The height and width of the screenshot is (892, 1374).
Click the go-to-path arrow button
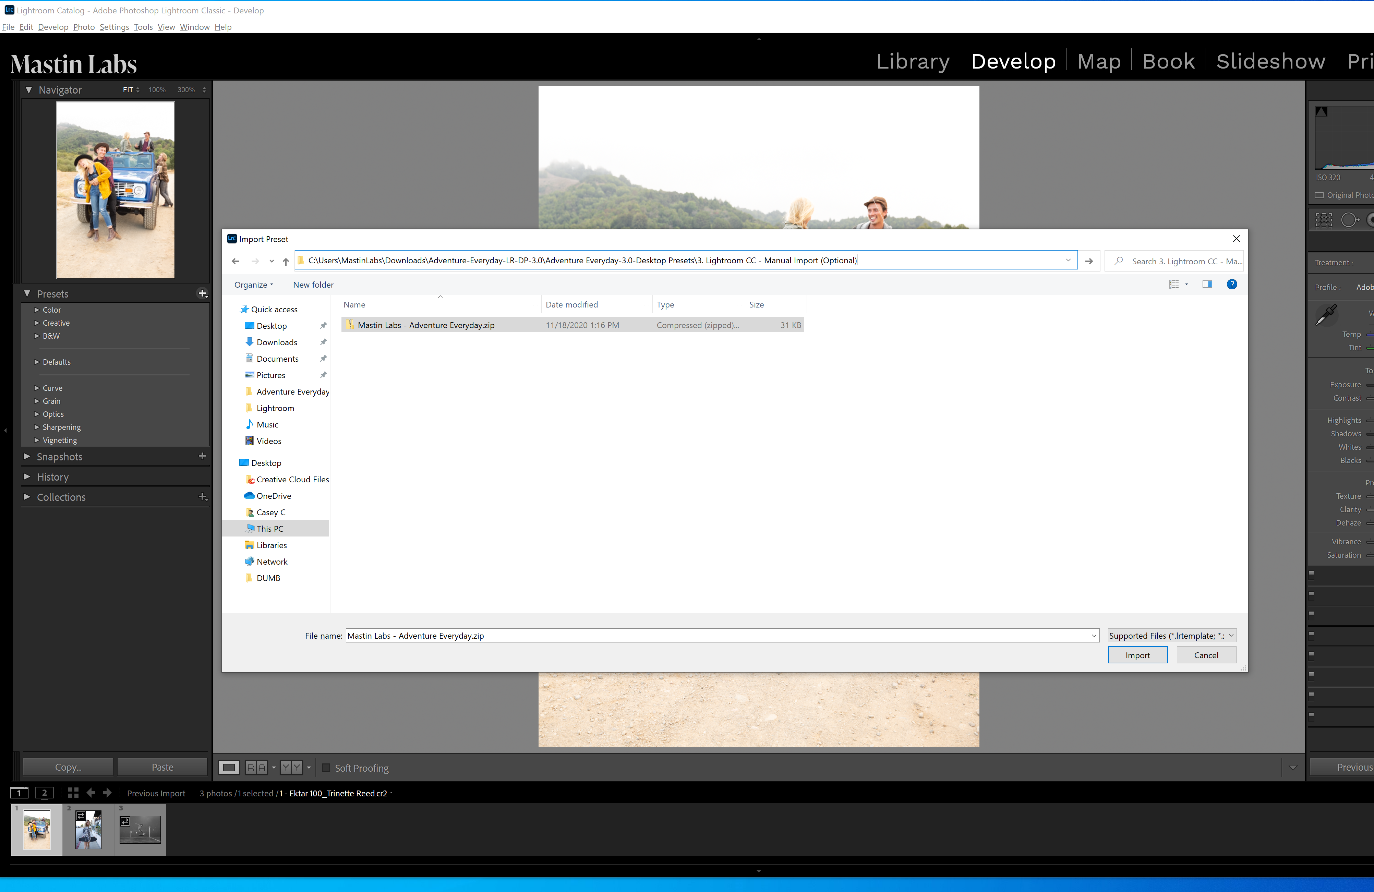[1089, 261]
